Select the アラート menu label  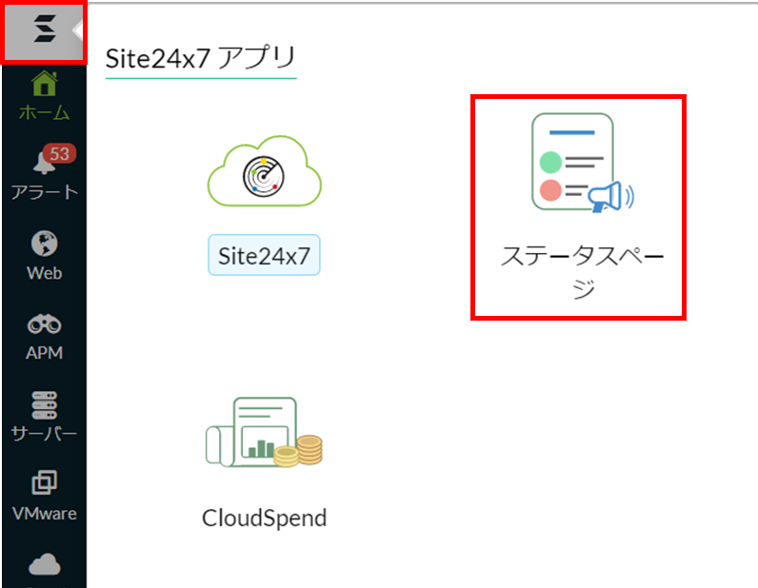[x=44, y=192]
